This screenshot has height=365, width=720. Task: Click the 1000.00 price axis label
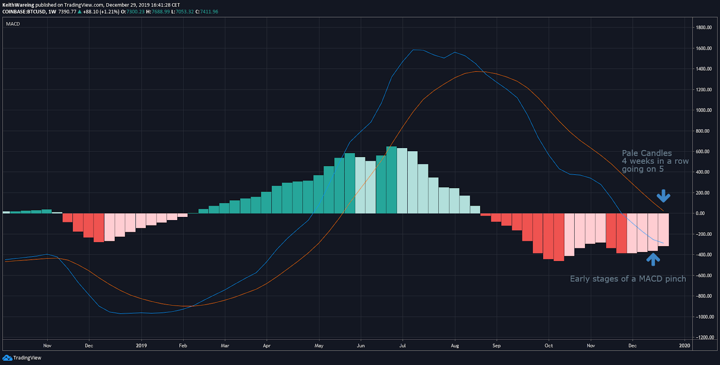[x=704, y=110]
